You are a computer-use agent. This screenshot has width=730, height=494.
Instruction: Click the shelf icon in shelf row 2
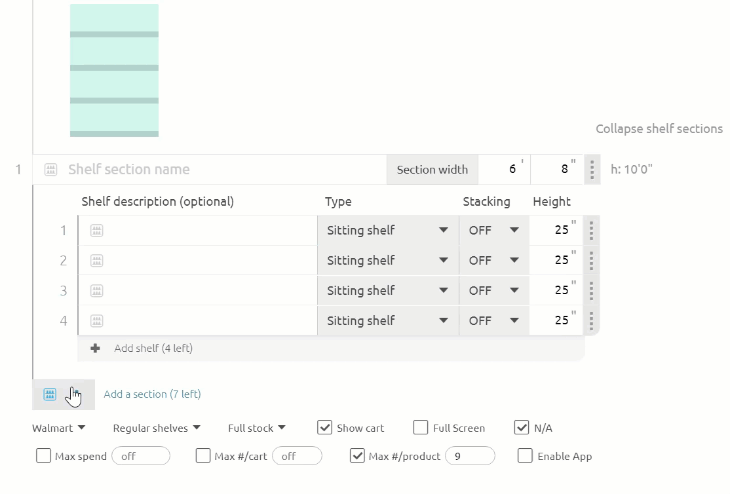point(96,261)
